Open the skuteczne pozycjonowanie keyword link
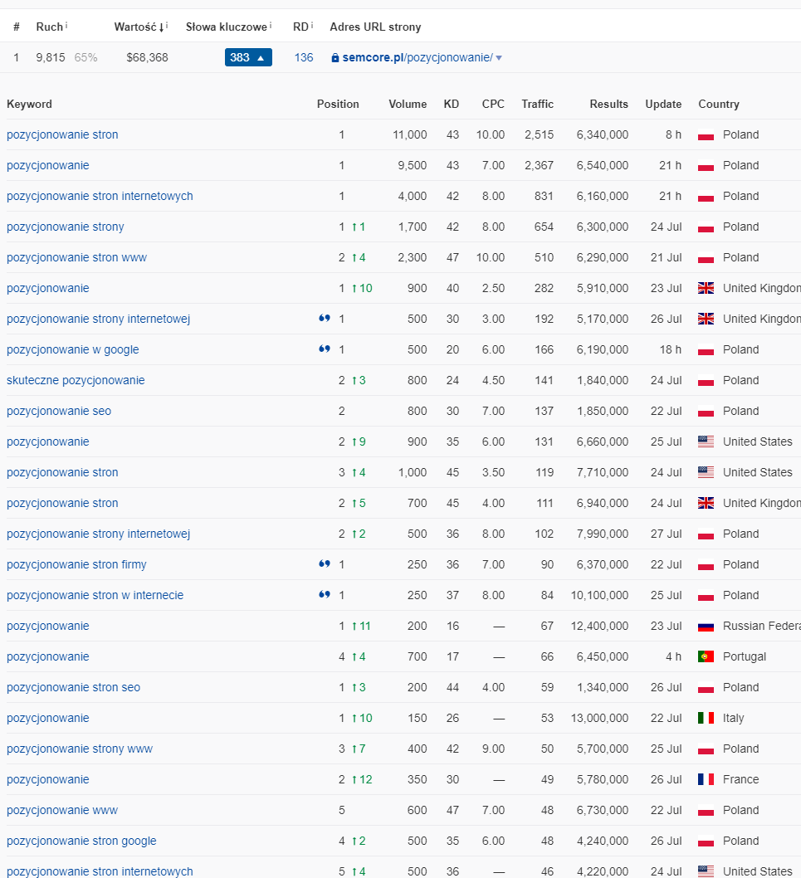Viewport: 801px width, 878px height. coord(76,380)
